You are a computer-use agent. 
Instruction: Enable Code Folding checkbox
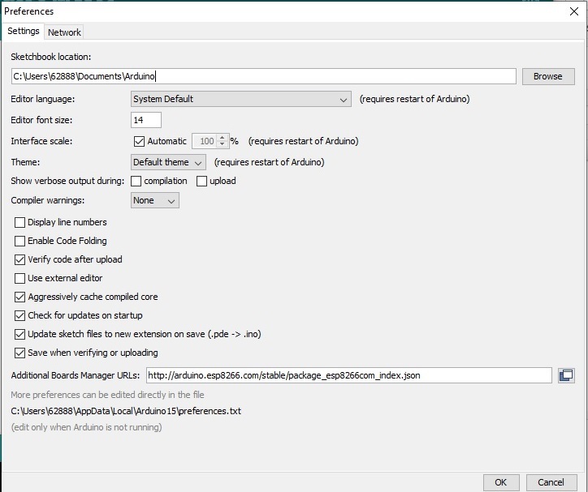coord(19,241)
